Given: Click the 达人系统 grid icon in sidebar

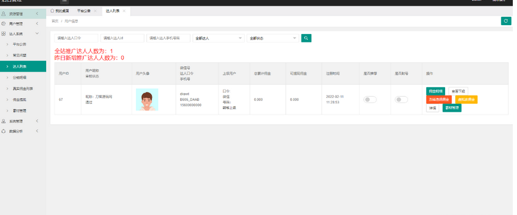Looking at the screenshot, I should 4,33.
